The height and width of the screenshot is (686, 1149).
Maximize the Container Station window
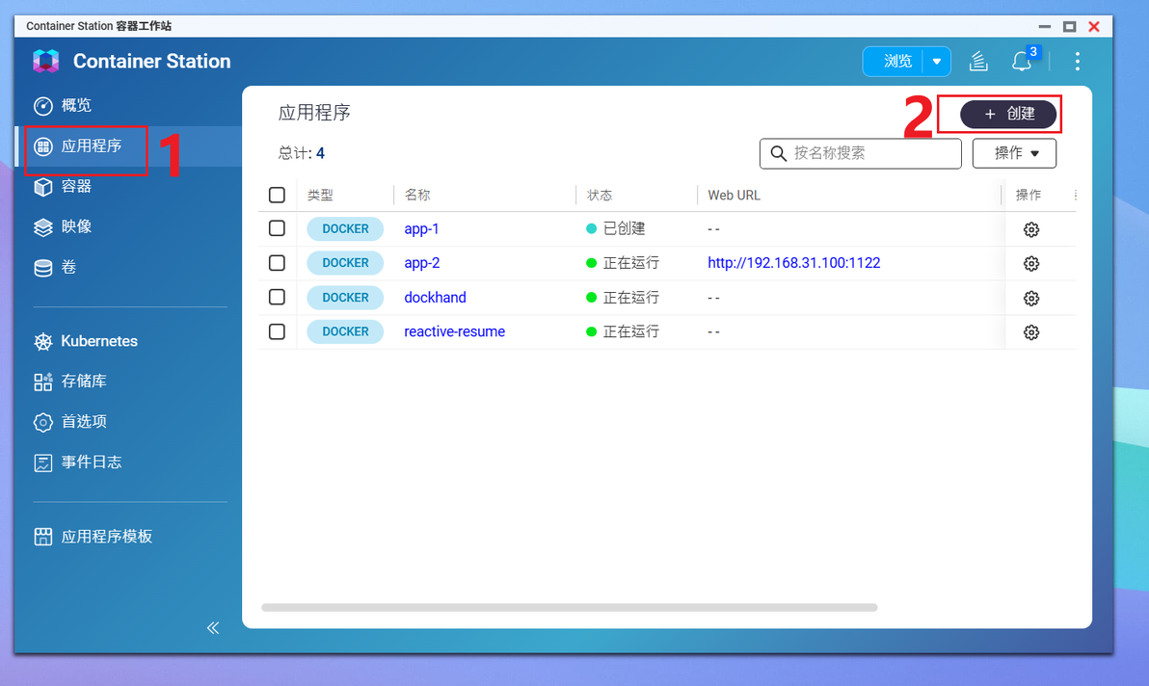click(1070, 26)
